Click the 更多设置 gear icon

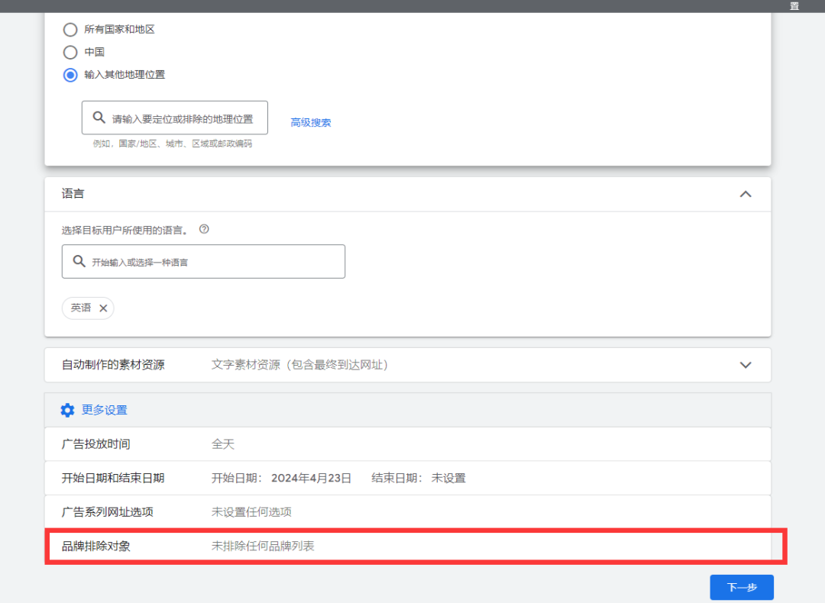pyautogui.click(x=67, y=410)
